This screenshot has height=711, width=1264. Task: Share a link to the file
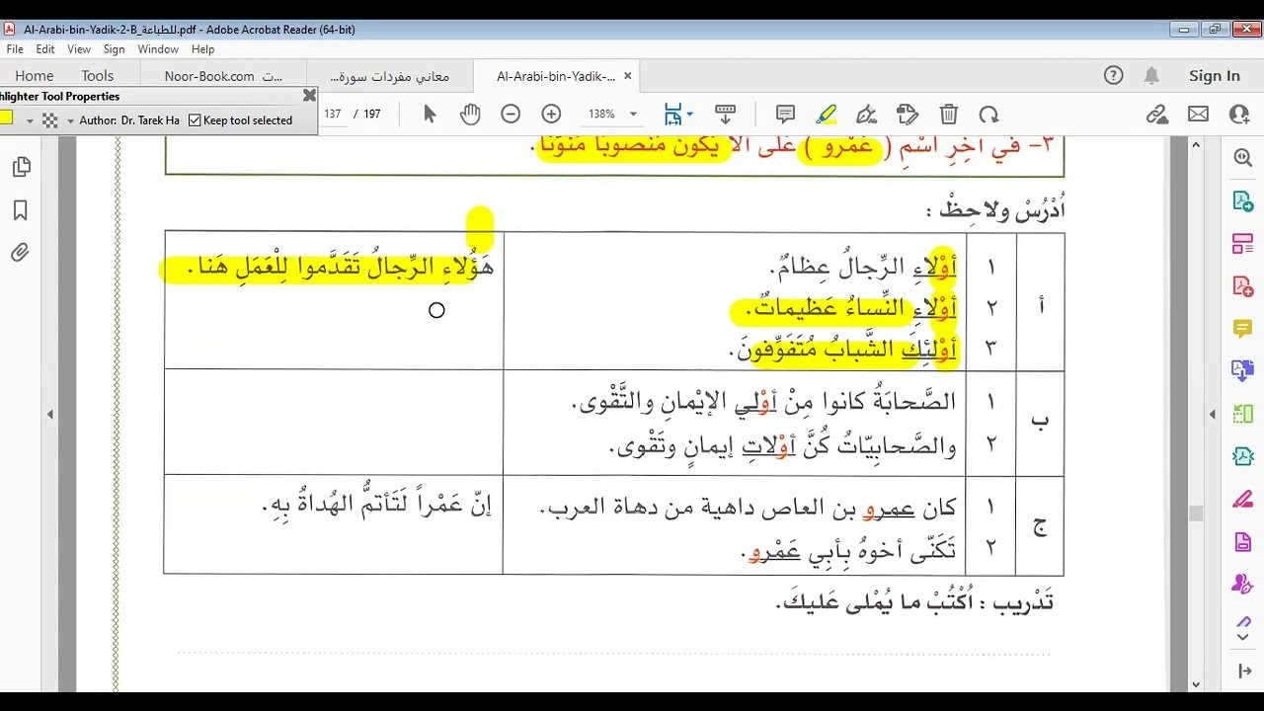[1157, 114]
